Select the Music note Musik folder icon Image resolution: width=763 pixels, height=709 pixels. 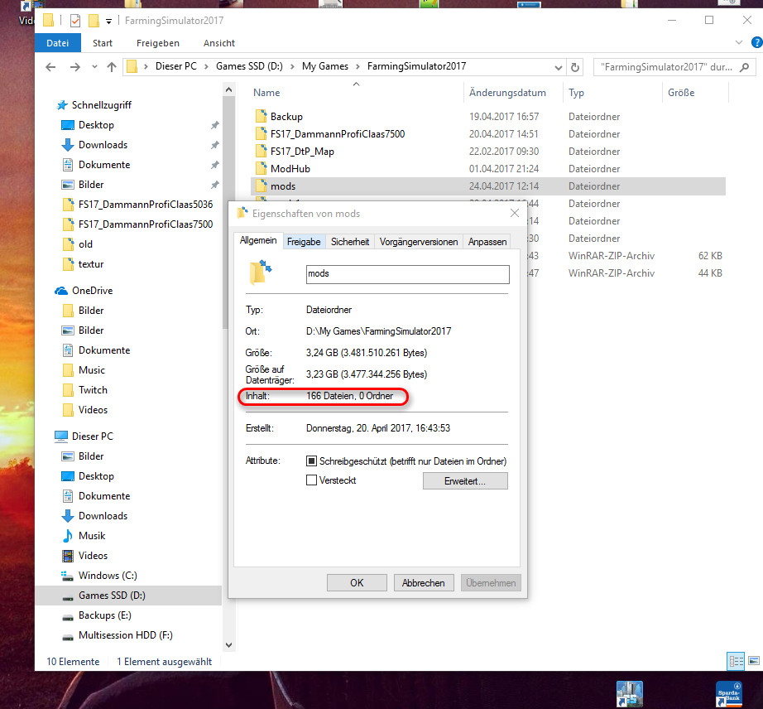(68, 536)
